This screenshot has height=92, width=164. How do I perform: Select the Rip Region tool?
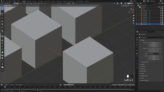click(x=2, y=70)
